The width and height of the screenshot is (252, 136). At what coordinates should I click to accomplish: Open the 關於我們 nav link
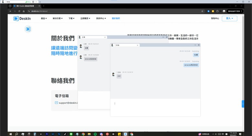pyautogui.click(x=116, y=18)
